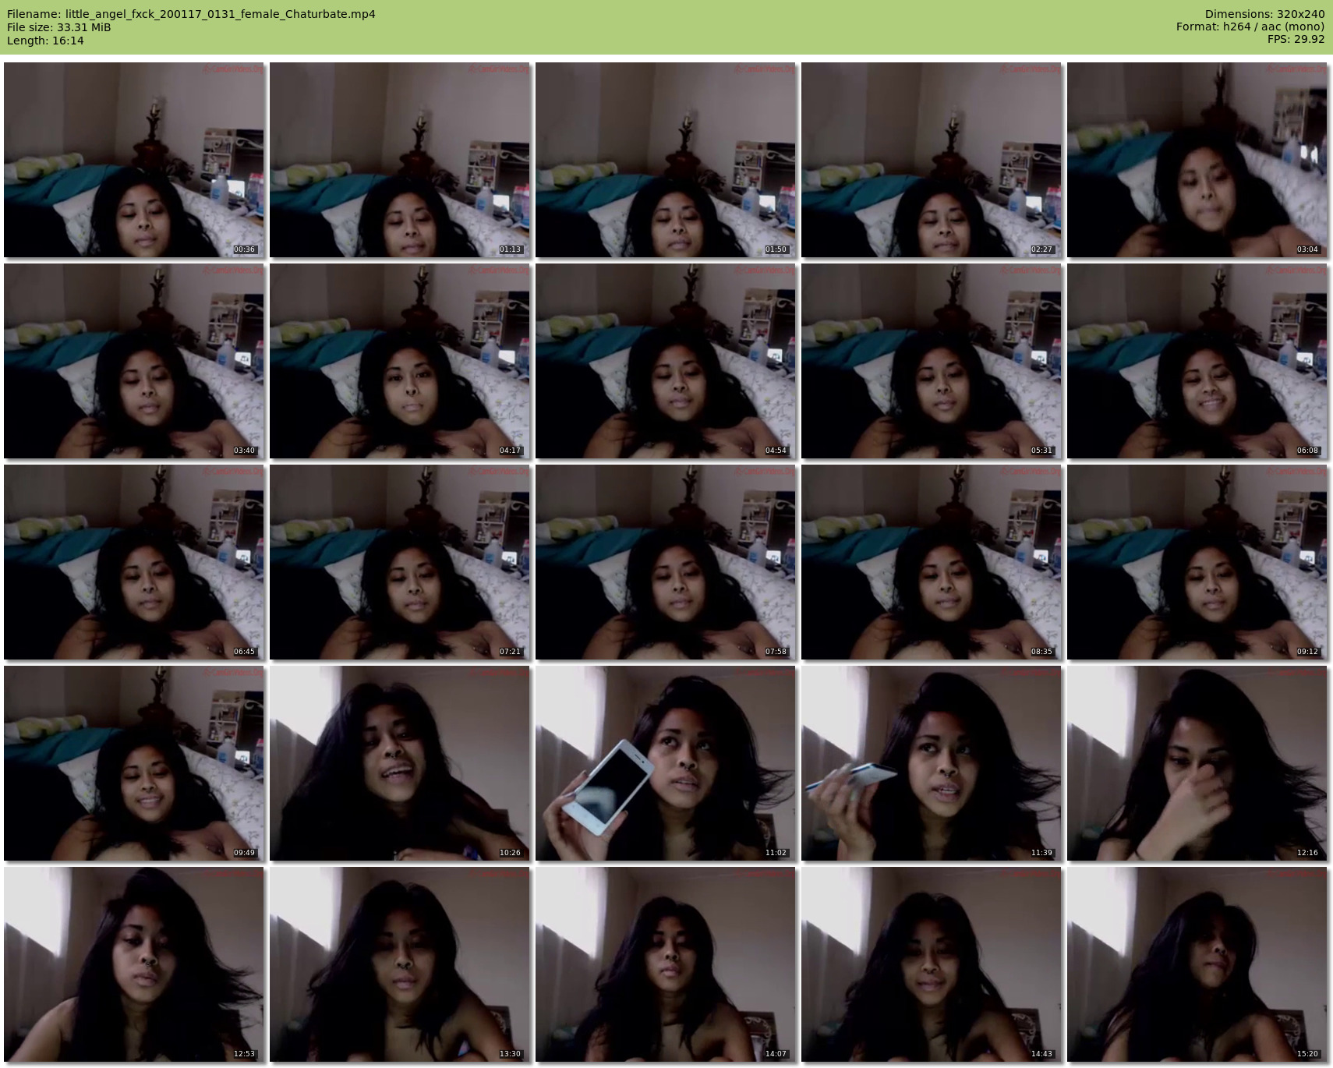This screenshot has width=1333, height=1068.
Task: Click the thumbnail at timestamp 00:36
Action: coord(134,160)
